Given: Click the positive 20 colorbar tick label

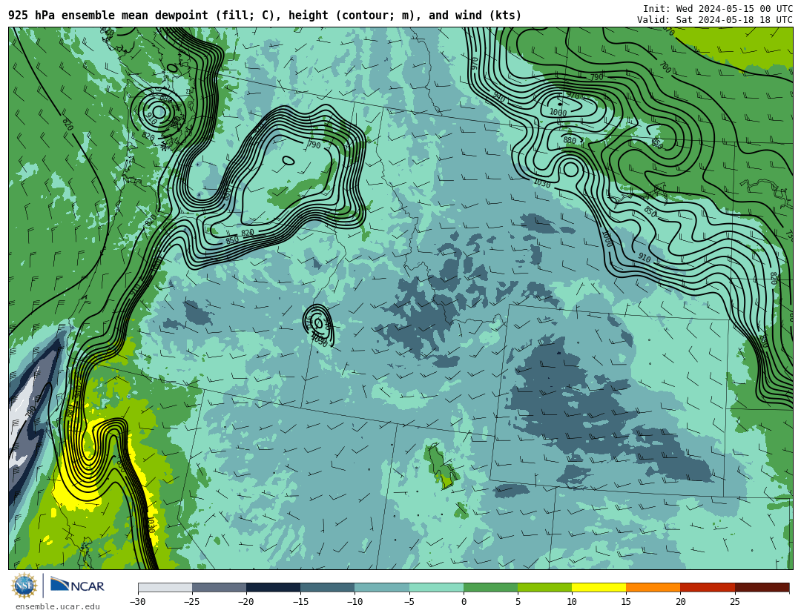Looking at the screenshot, I should (680, 602).
